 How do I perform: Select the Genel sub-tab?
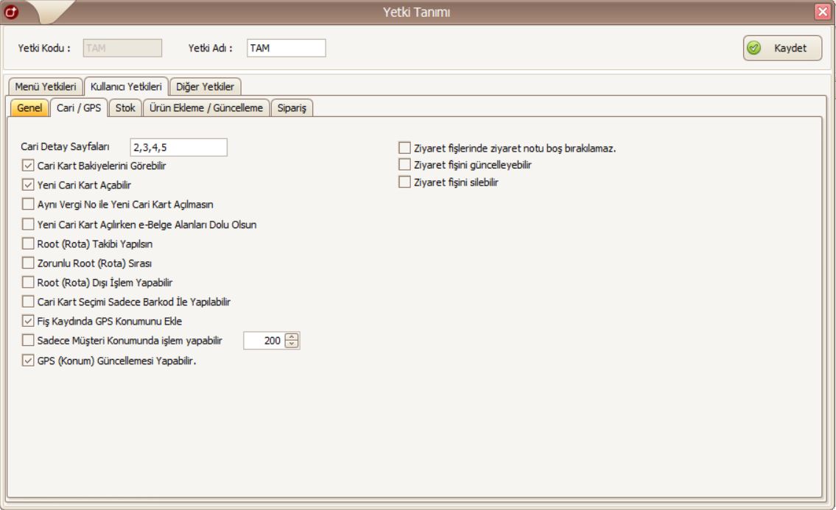29,107
